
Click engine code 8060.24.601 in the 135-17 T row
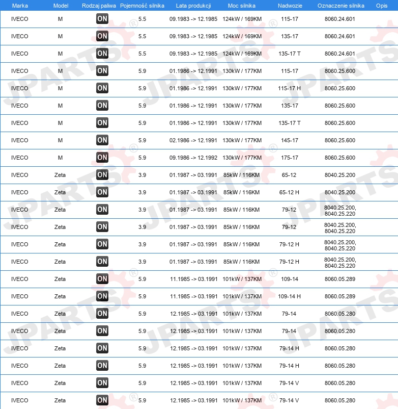pyautogui.click(x=339, y=54)
